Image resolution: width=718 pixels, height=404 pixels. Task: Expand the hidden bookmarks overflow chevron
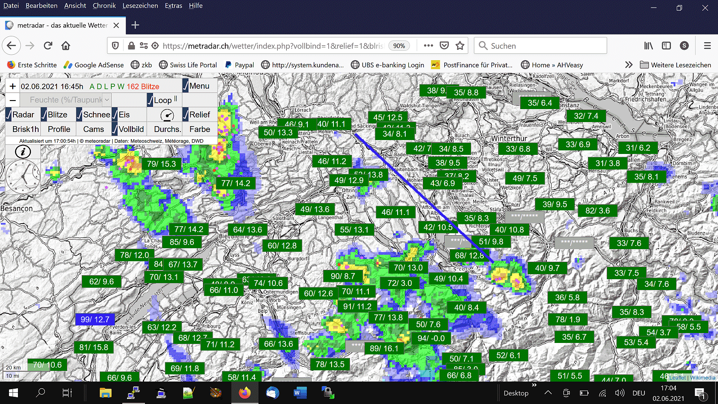click(629, 65)
